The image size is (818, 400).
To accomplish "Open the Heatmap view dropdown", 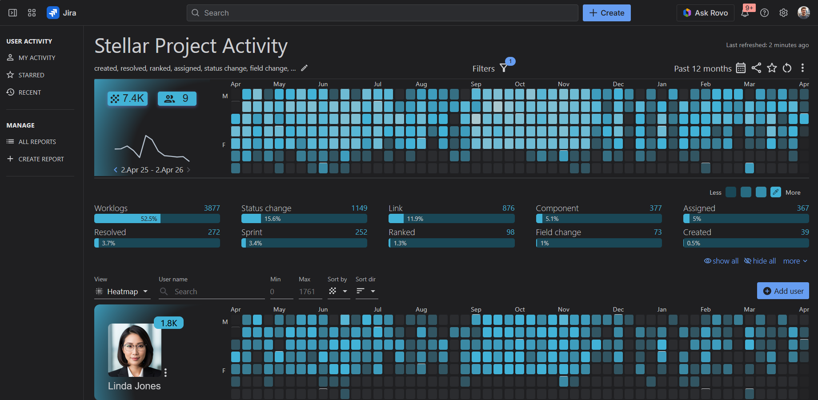I will click(x=122, y=292).
